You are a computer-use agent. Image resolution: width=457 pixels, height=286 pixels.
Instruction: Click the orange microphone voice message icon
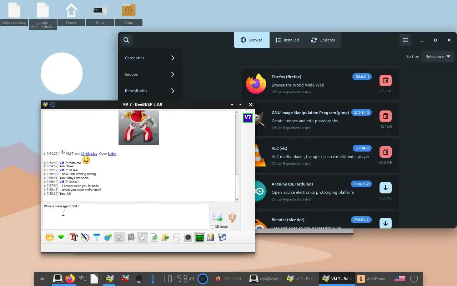pyautogui.click(x=232, y=217)
